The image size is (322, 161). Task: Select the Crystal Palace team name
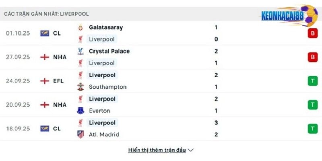tap(109, 52)
